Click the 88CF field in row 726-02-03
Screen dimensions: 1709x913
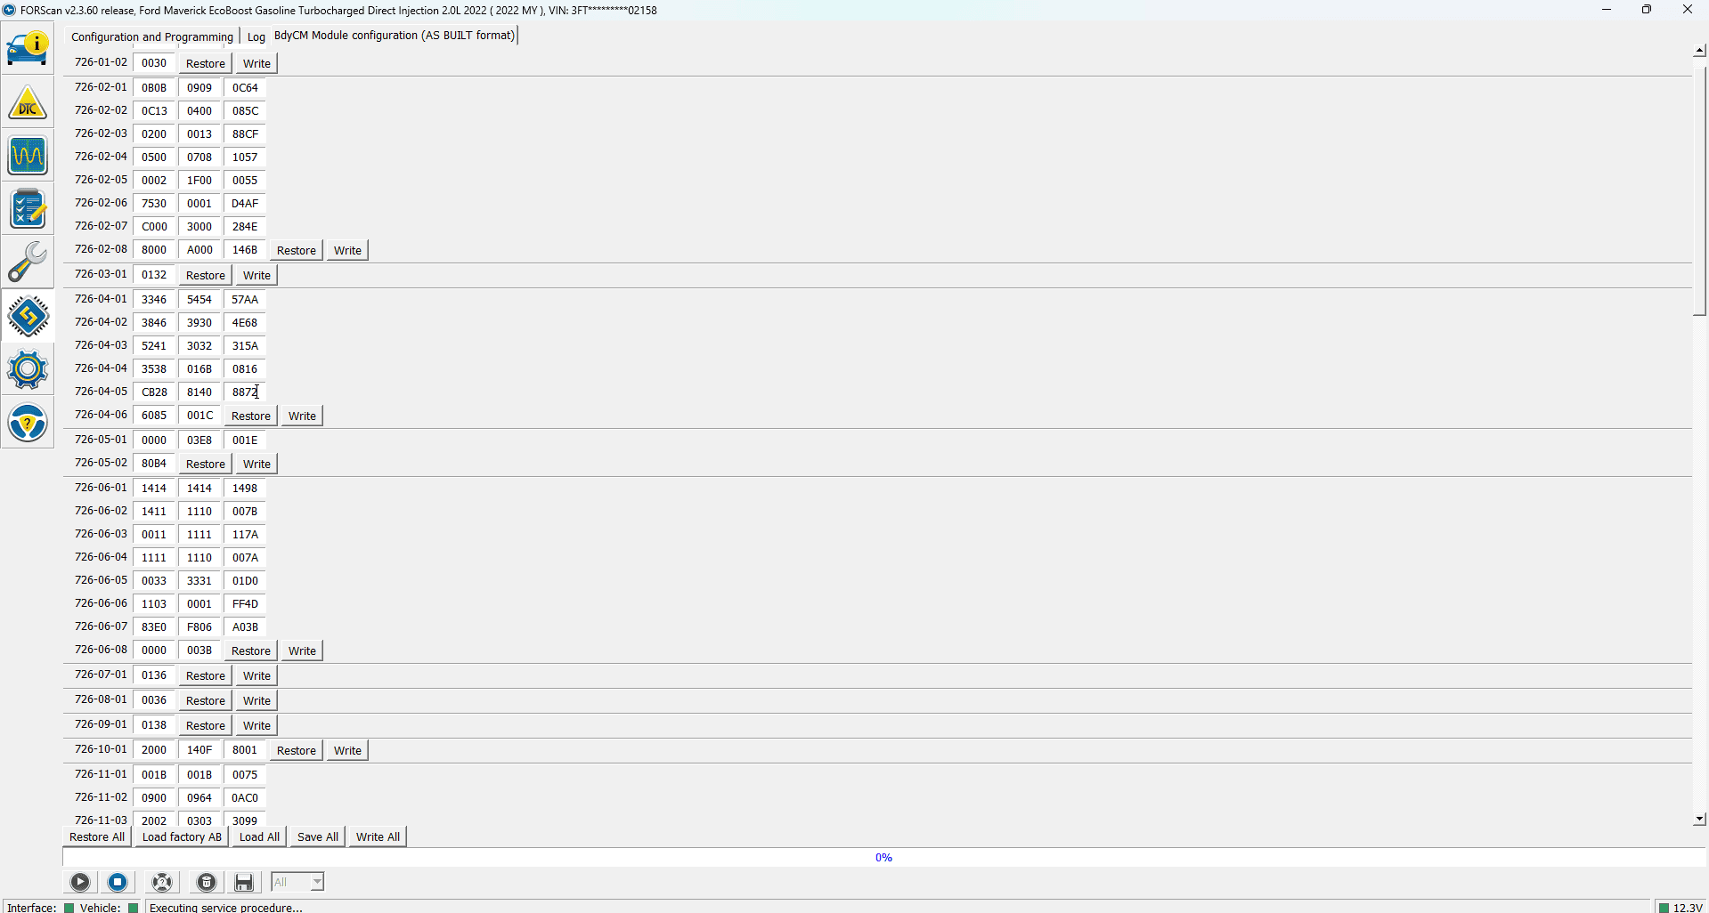click(245, 133)
